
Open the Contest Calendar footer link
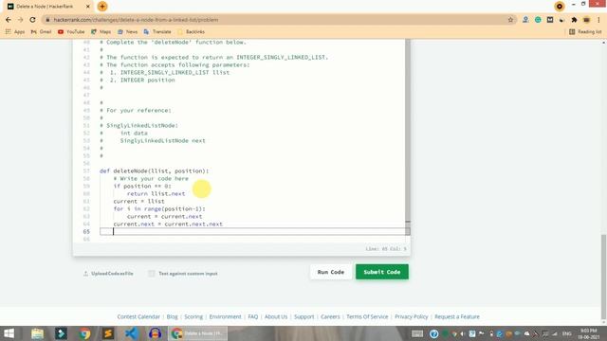(x=138, y=316)
